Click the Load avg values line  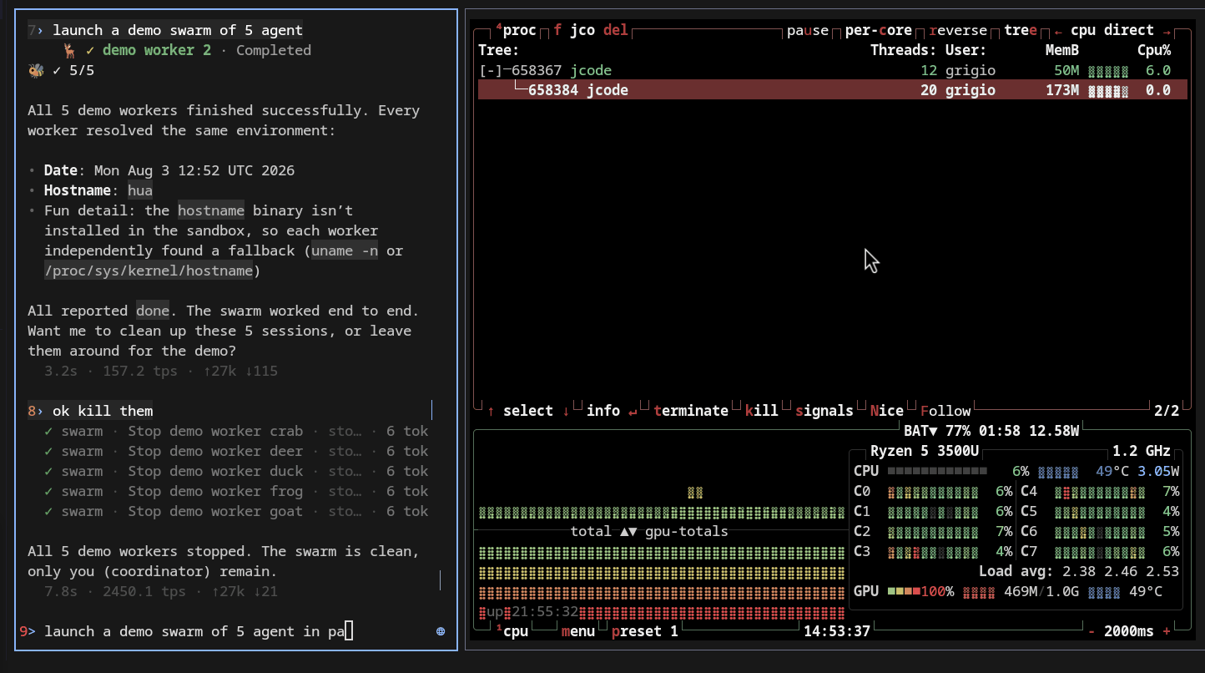[x=1079, y=571]
